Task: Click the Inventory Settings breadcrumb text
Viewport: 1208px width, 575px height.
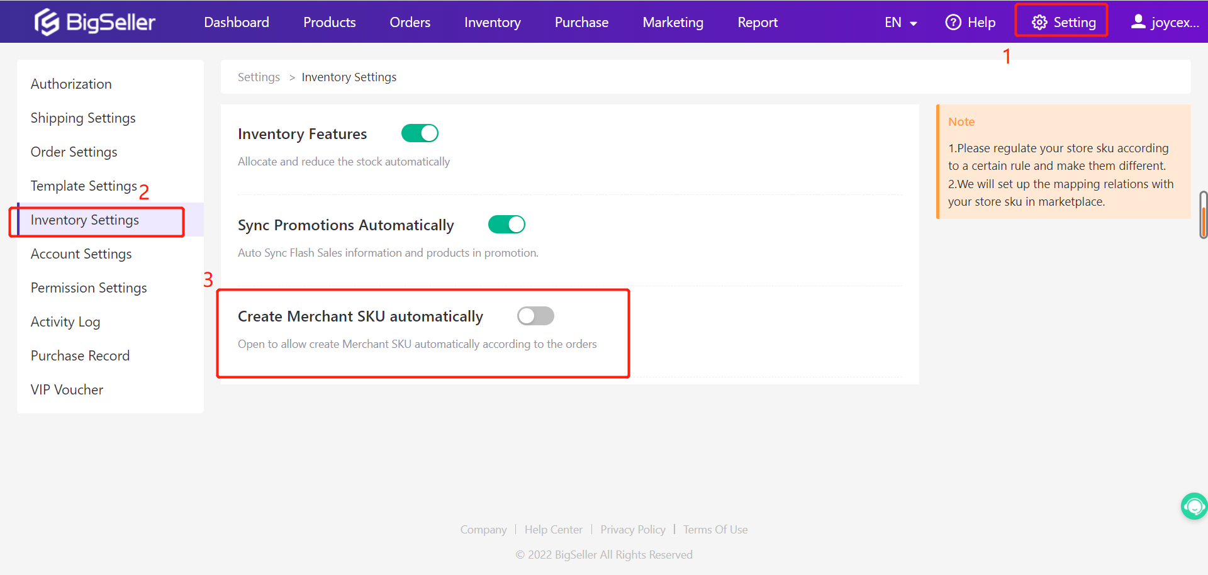Action: click(349, 77)
